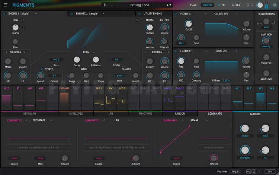Open Engine 1 Modal type dropdown

(x=36, y=13)
